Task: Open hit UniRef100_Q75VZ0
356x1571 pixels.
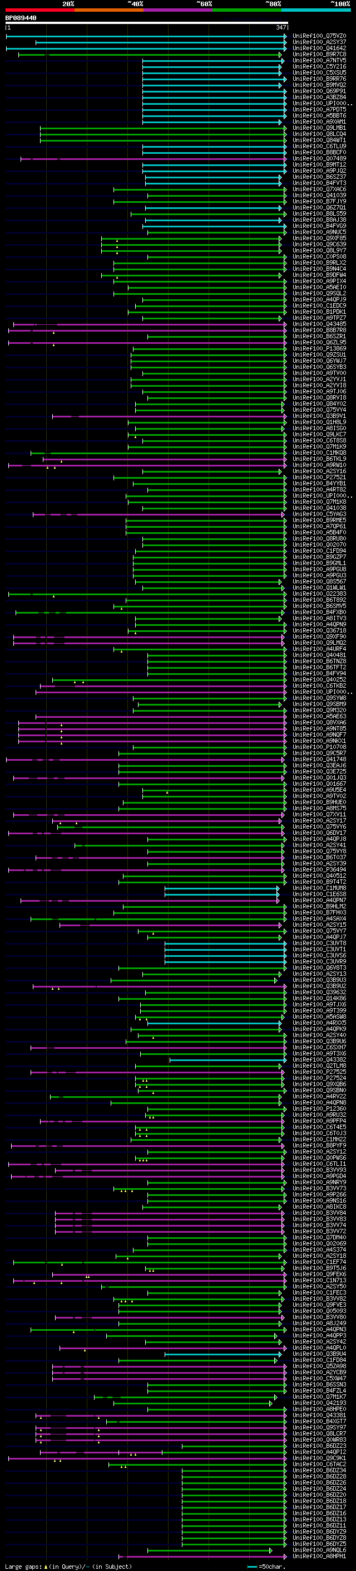Action: click(x=319, y=36)
